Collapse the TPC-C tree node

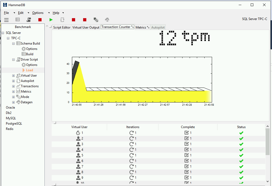pos(8,38)
